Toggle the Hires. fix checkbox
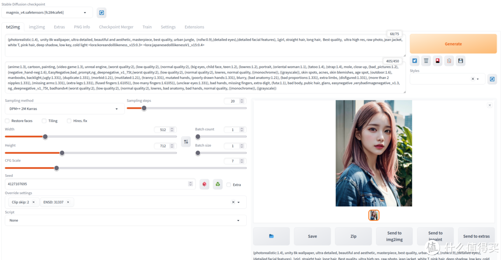Image resolution: width=504 pixels, height=260 pixels. tap(70, 121)
